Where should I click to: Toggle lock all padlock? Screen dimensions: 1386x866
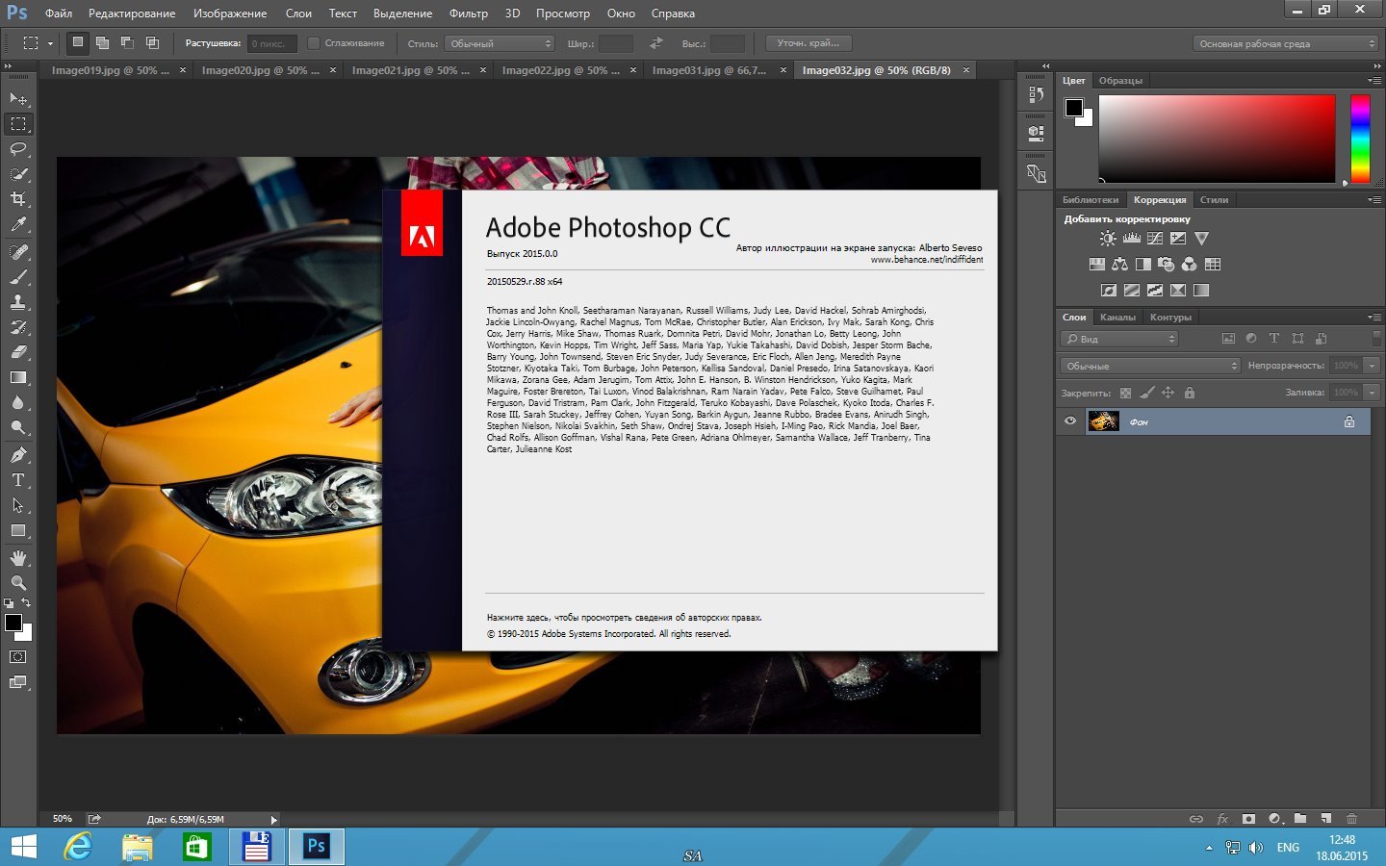pyautogui.click(x=1189, y=393)
